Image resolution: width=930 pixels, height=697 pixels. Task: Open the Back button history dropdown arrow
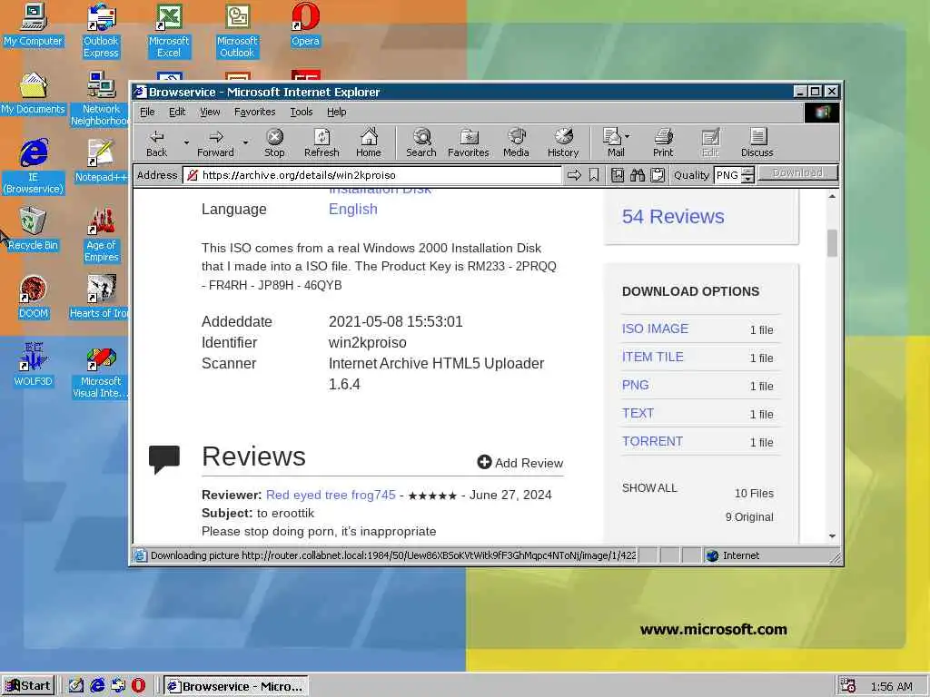[x=186, y=142]
